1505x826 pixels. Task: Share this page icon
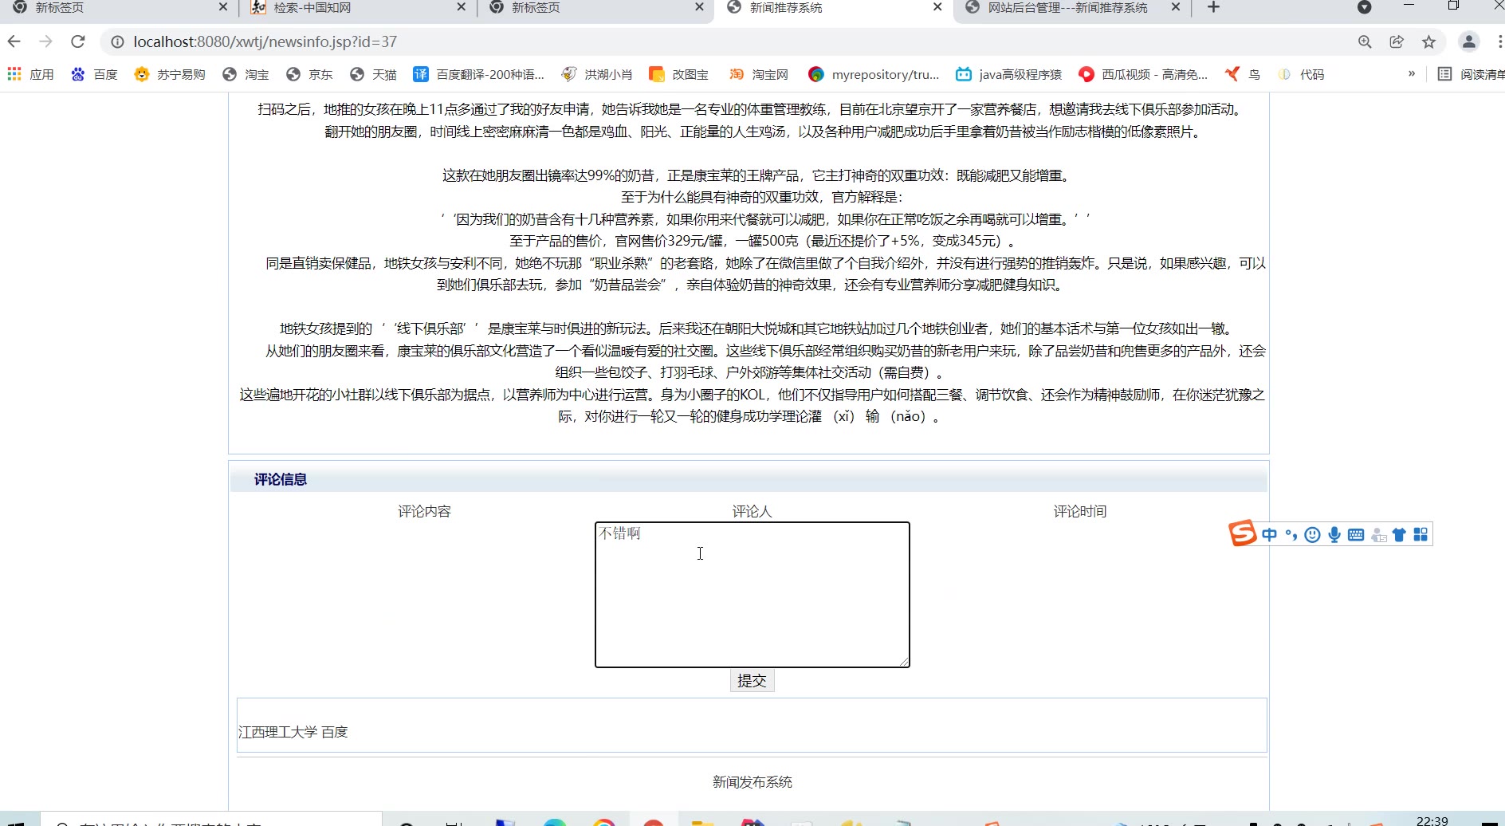(1397, 41)
